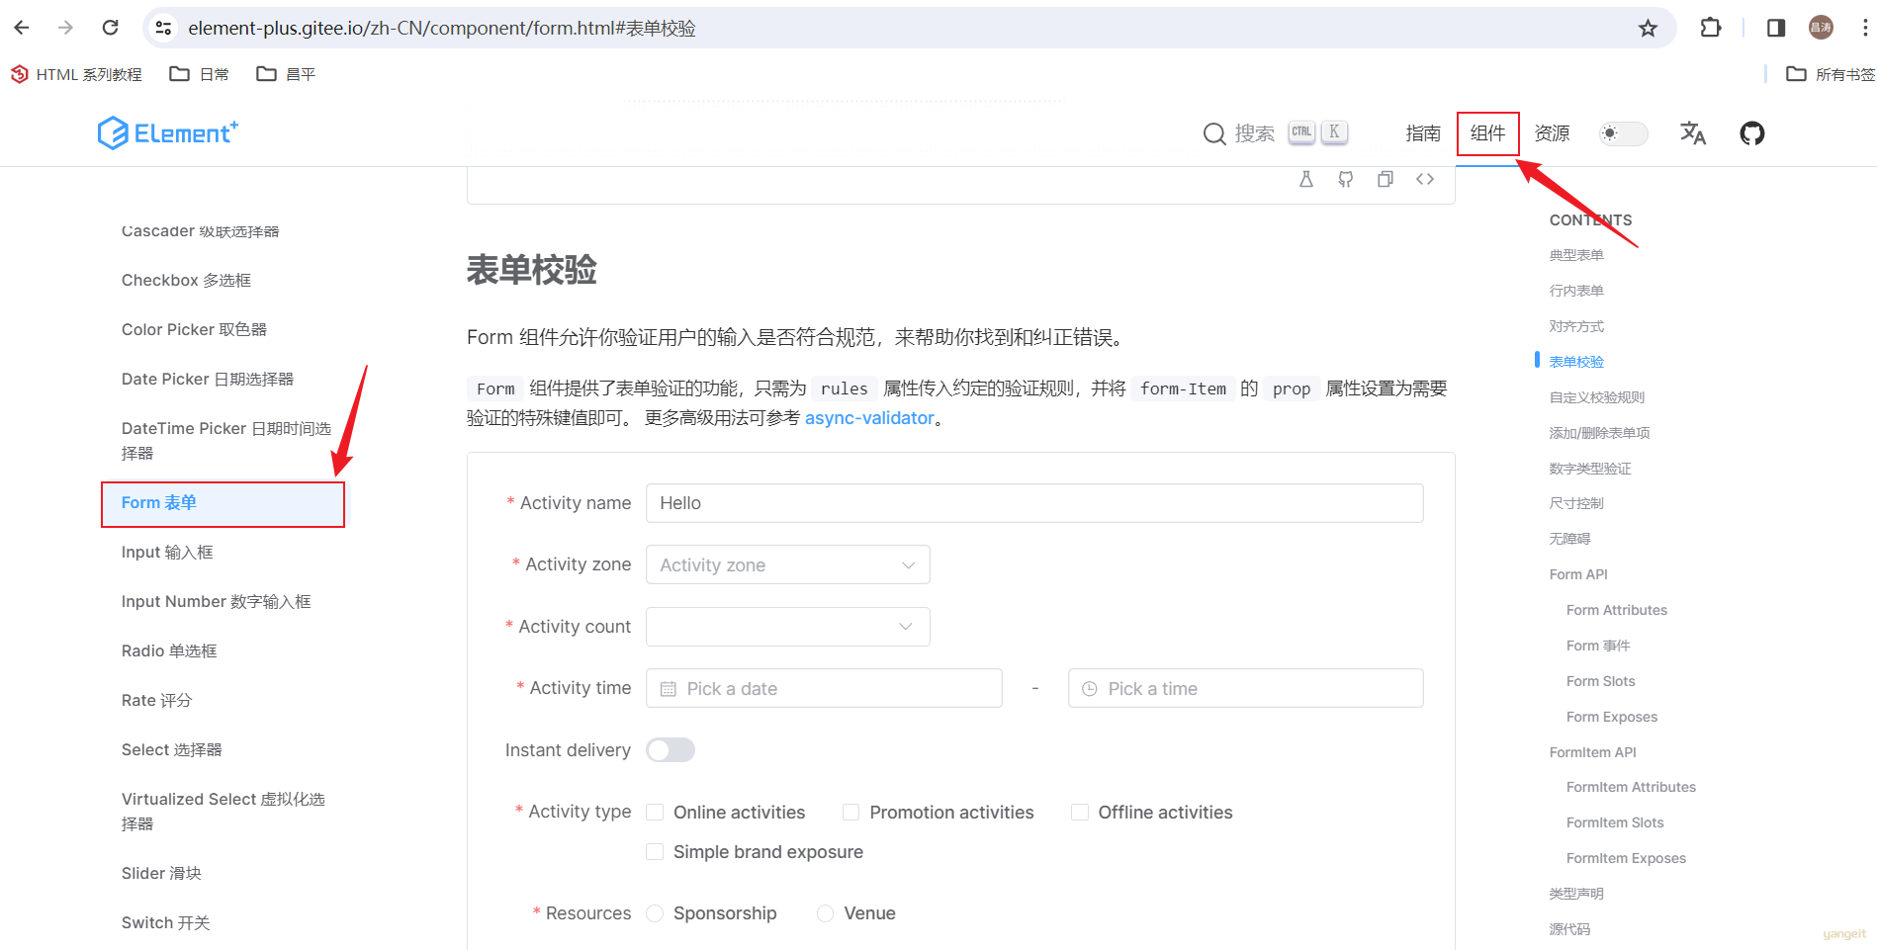Select Rate 评分 in sidebar
1877x950 pixels.
pos(156,701)
